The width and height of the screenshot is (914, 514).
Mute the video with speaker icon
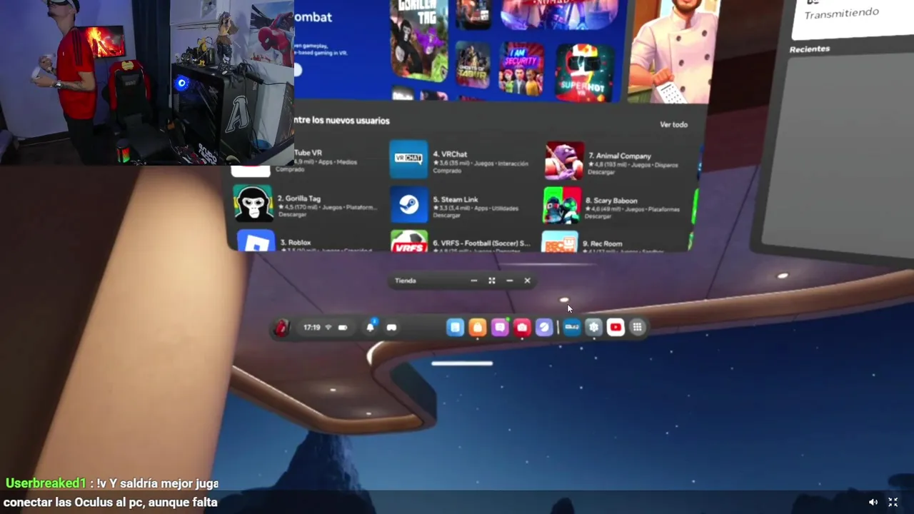pos(873,502)
